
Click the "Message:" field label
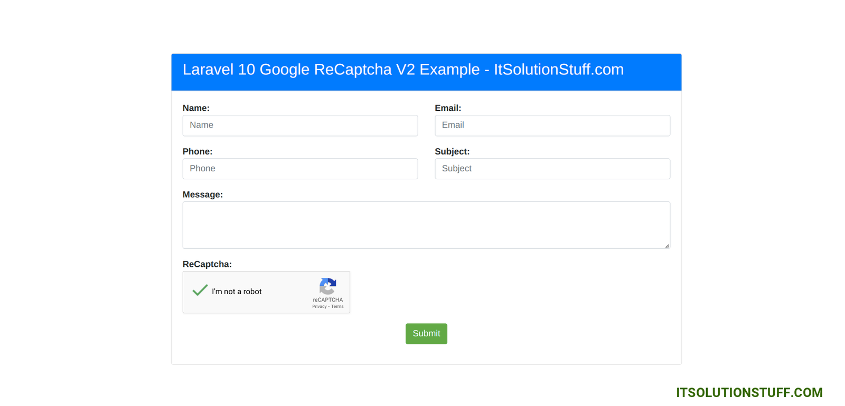(x=203, y=195)
